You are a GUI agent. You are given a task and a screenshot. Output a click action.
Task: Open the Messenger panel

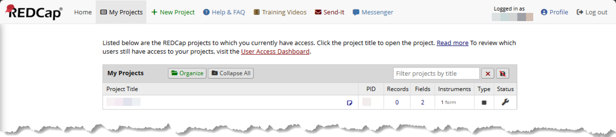[373, 12]
